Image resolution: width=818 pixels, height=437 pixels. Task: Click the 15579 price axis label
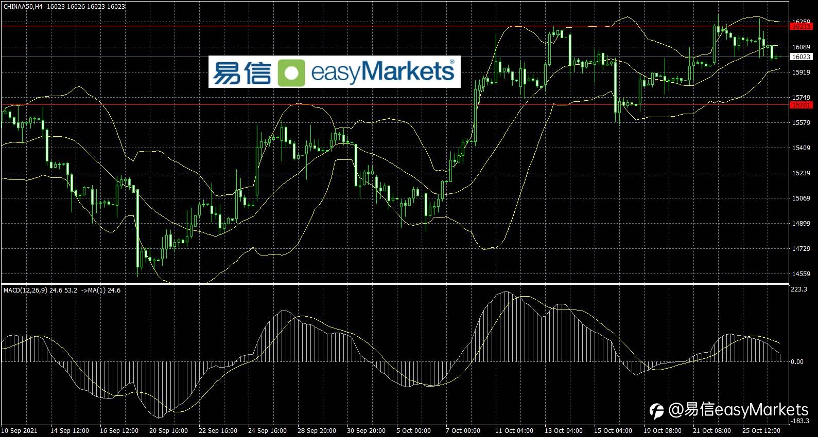point(801,123)
